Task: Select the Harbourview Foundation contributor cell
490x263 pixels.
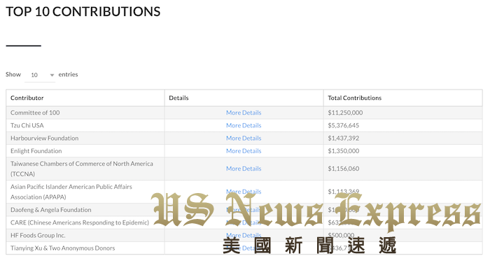Action: coord(85,138)
